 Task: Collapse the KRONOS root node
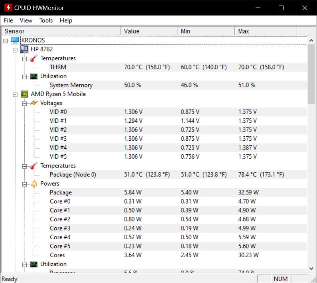(6, 41)
